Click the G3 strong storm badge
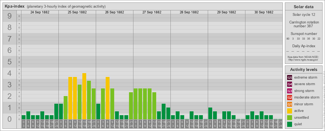Viewport: 325px width, 131px height. [290, 91]
